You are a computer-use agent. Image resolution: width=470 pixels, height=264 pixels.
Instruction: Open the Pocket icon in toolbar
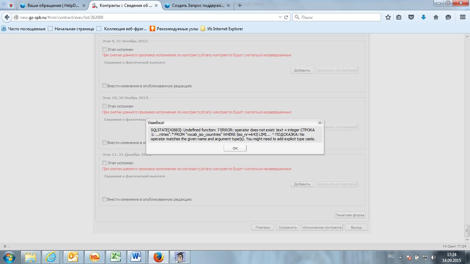(x=411, y=17)
